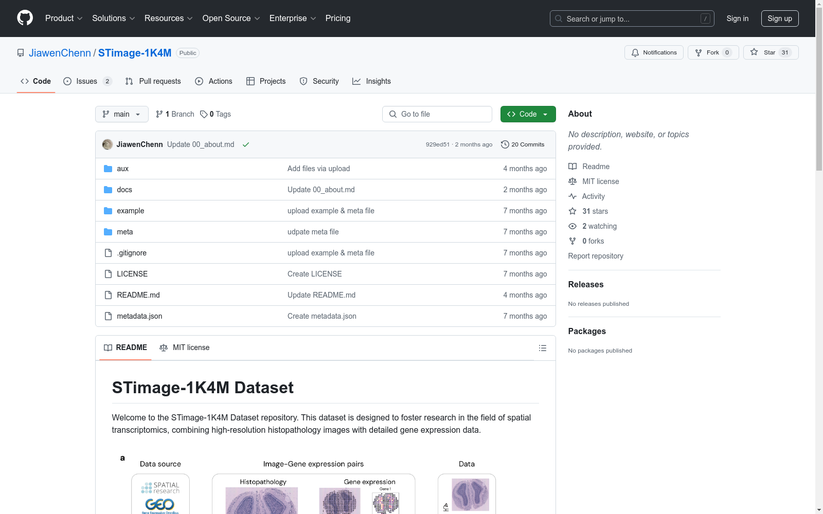The image size is (823, 514).
Task: Click JiawenChenn avatar in commit row
Action: click(x=108, y=144)
